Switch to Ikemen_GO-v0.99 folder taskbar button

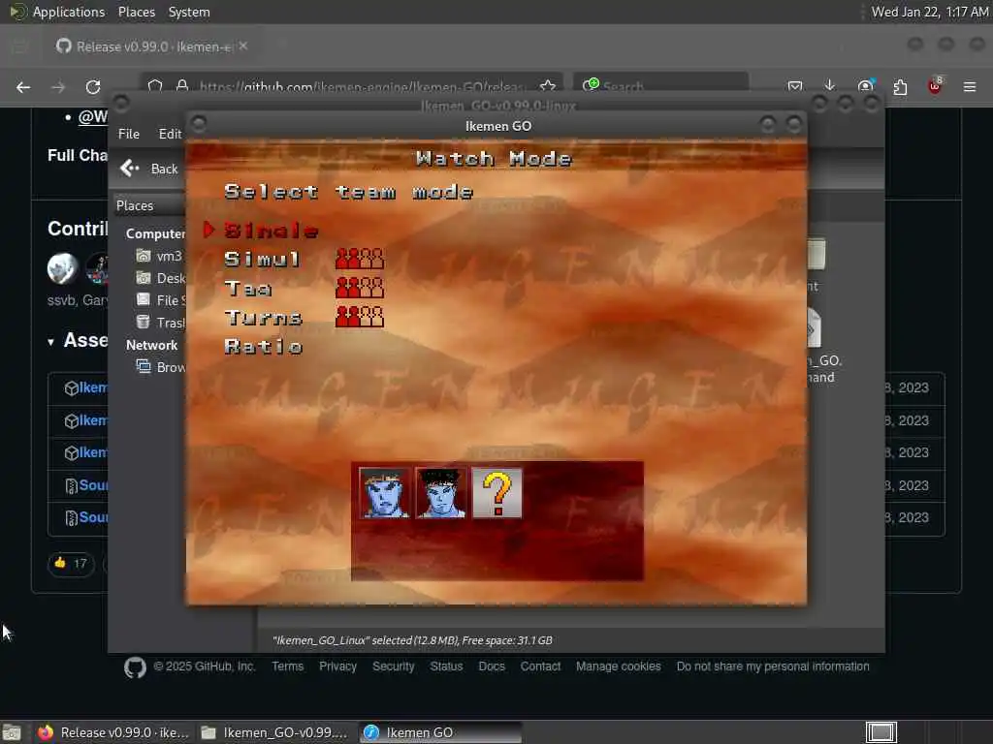point(274,732)
